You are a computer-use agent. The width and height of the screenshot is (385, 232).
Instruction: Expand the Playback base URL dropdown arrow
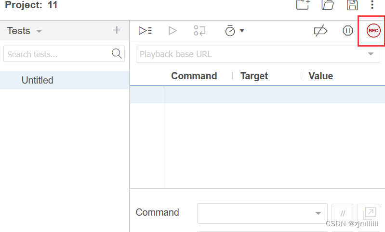[x=371, y=54]
